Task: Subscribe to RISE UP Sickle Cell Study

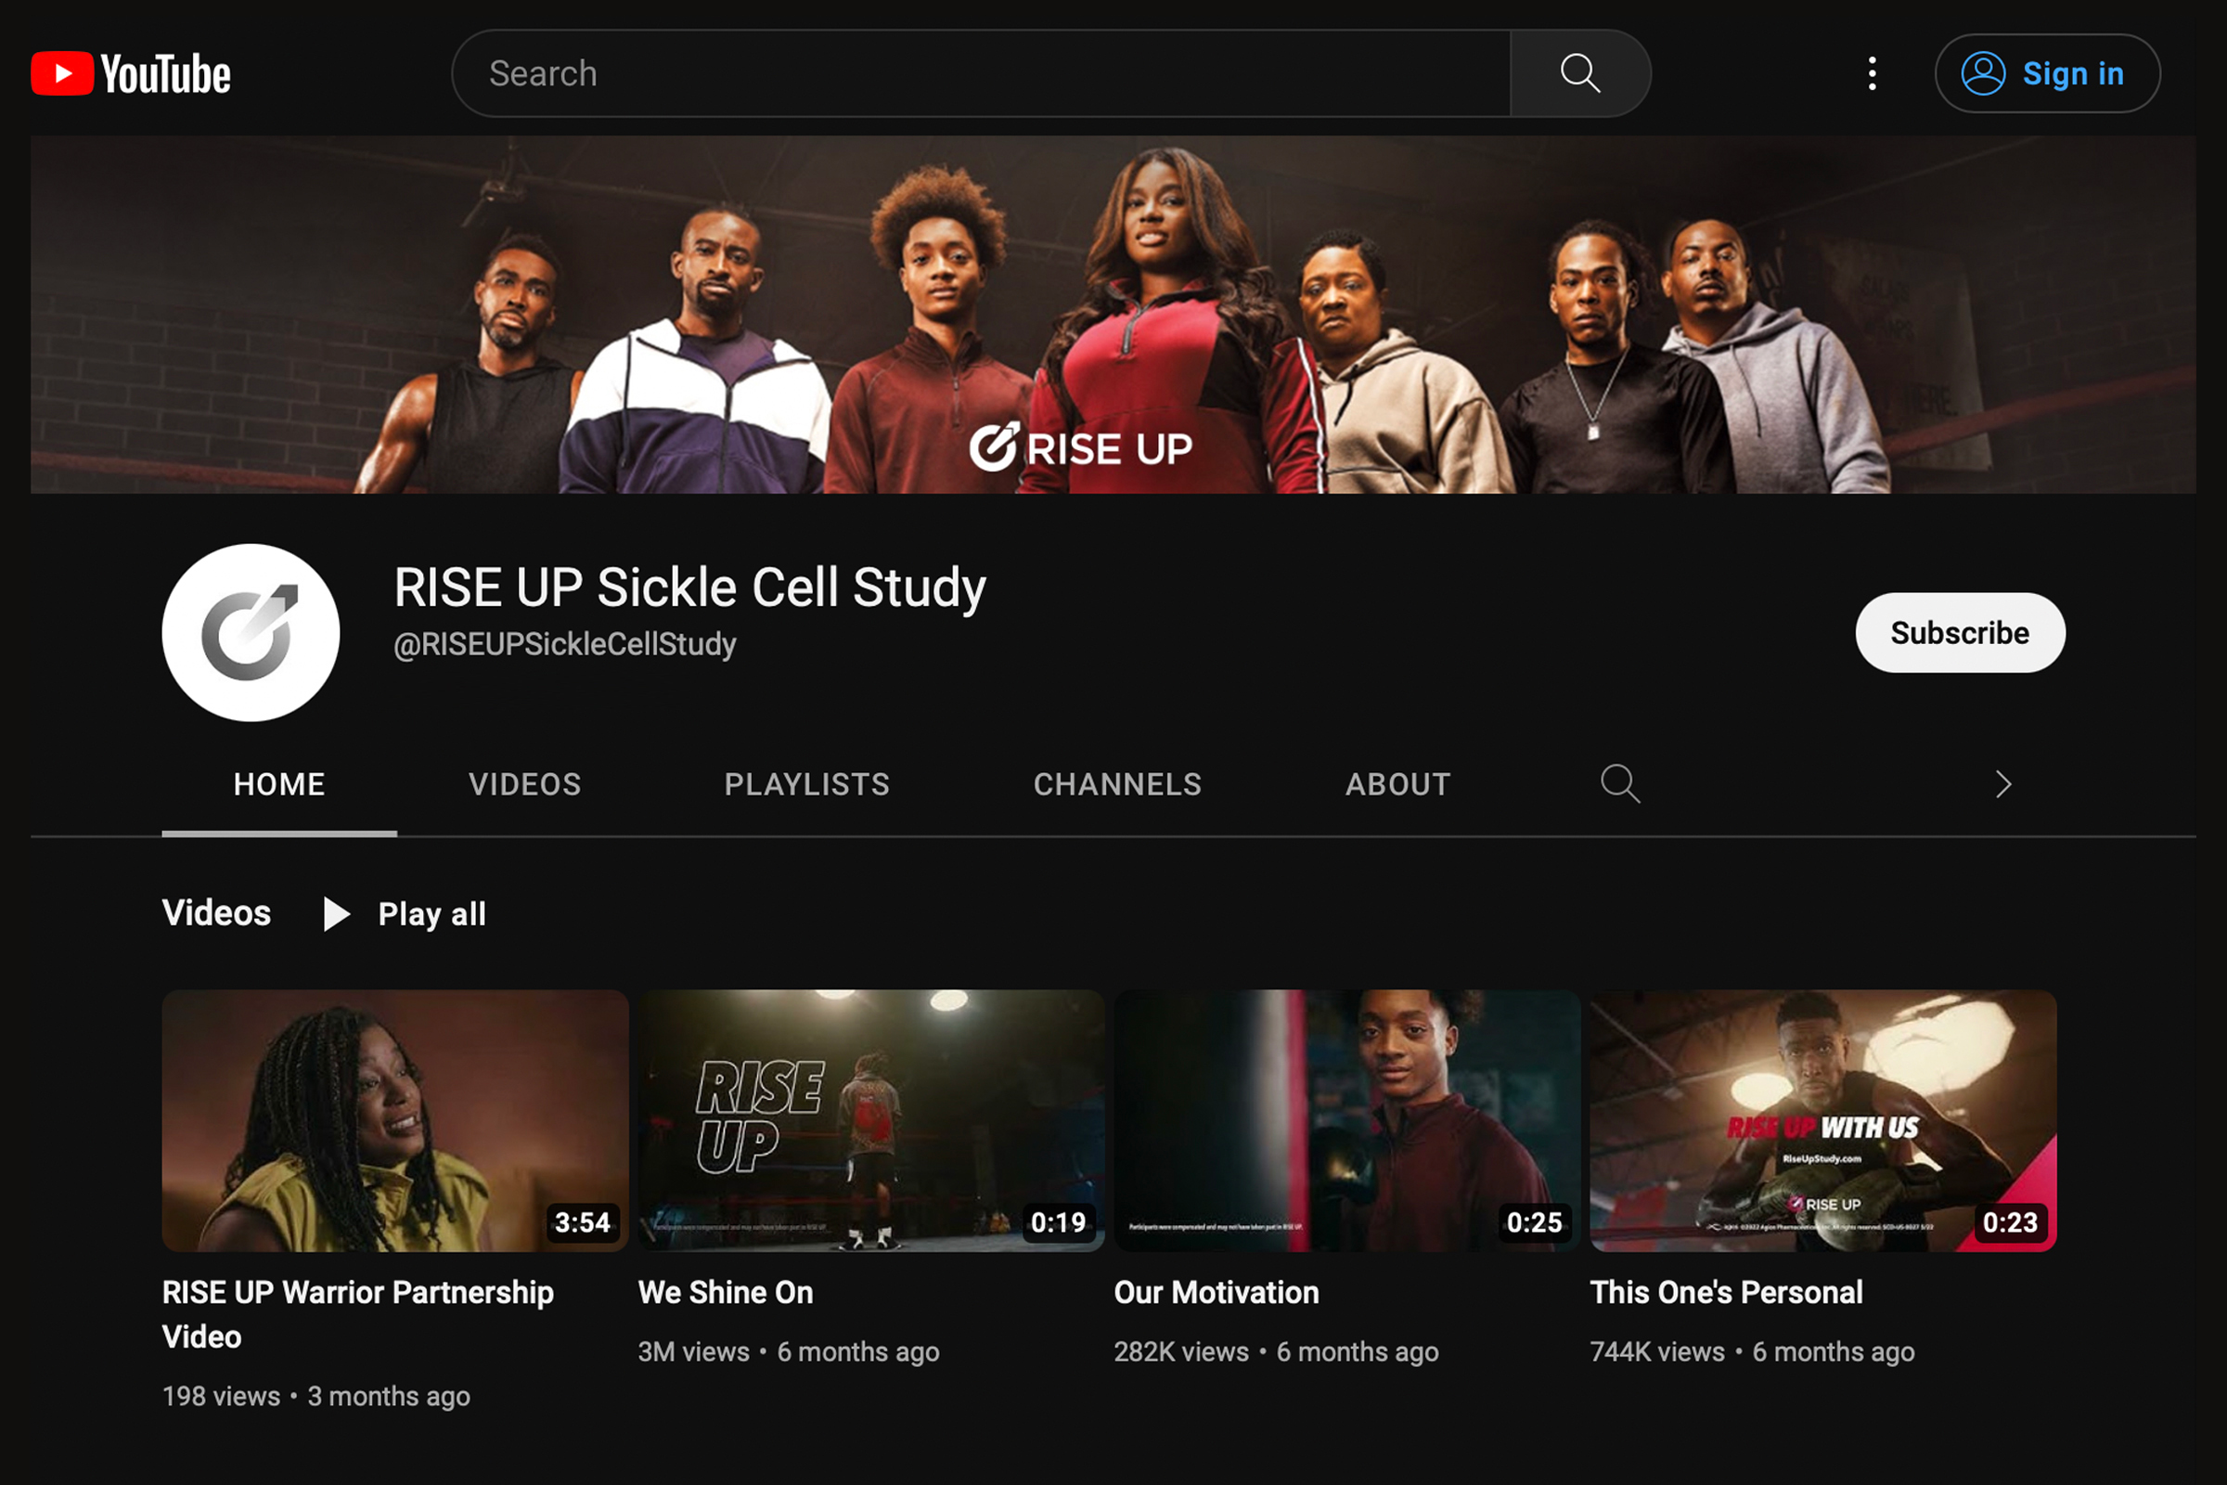Action: [1960, 633]
